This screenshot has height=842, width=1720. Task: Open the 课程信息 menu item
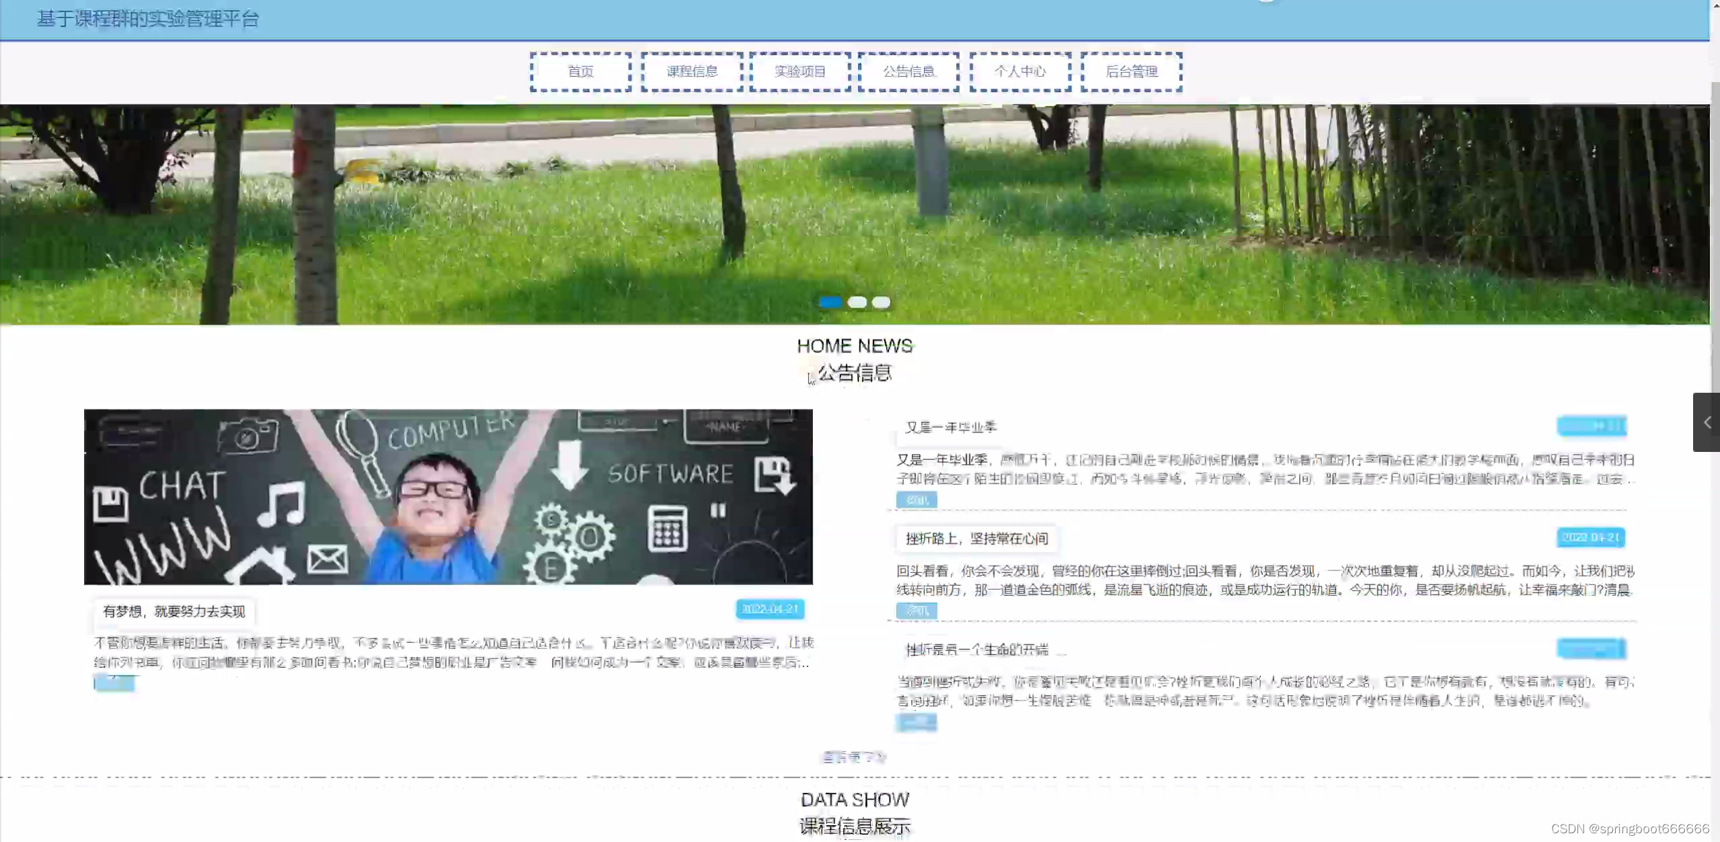[692, 71]
